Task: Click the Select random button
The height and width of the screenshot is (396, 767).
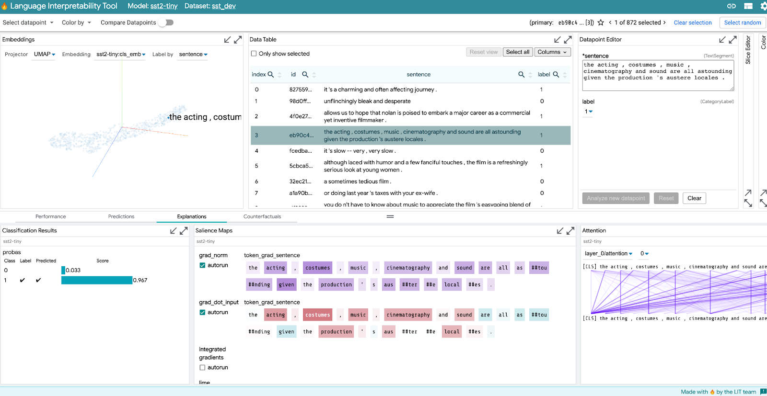Action: [742, 23]
